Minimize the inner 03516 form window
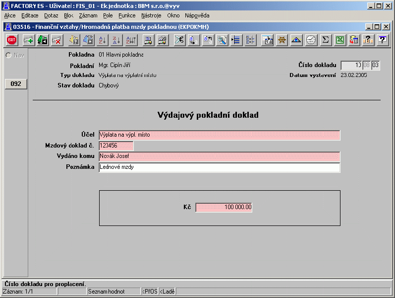The width and height of the screenshot is (395, 298). (x=369, y=27)
